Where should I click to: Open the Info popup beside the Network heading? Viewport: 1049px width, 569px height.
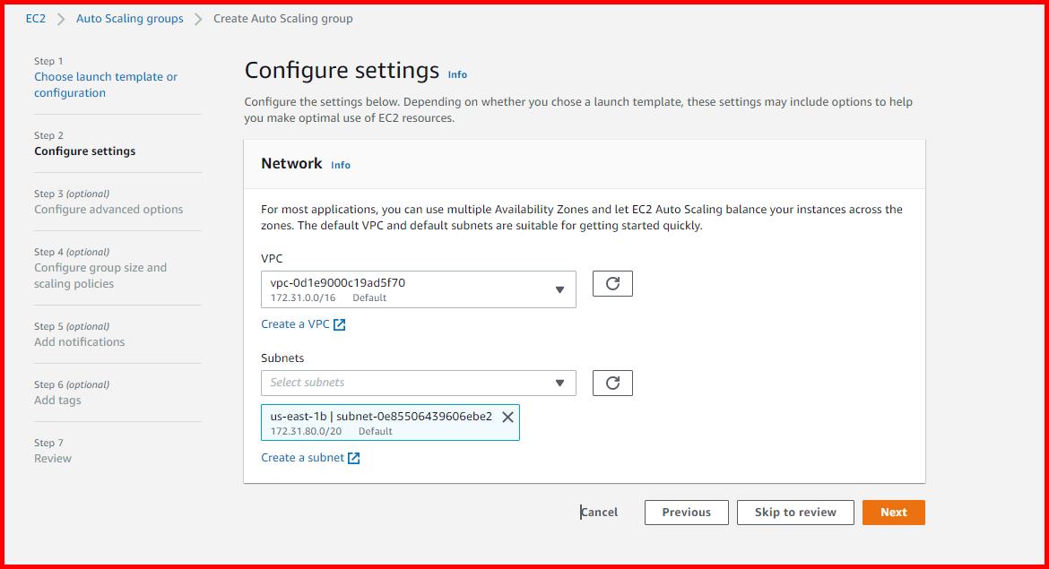pos(341,165)
